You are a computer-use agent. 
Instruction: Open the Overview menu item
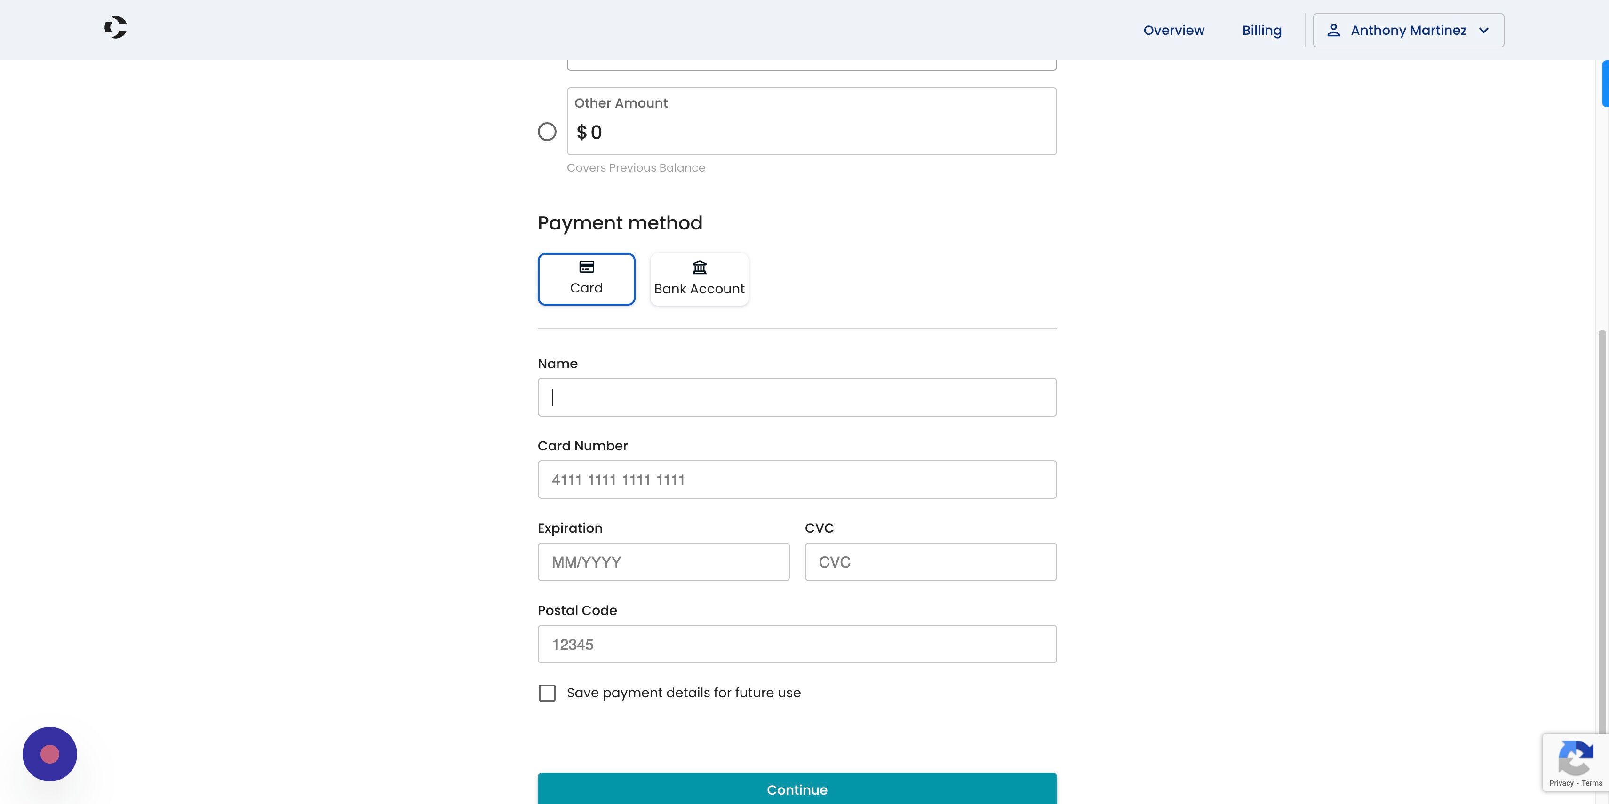pos(1174,30)
